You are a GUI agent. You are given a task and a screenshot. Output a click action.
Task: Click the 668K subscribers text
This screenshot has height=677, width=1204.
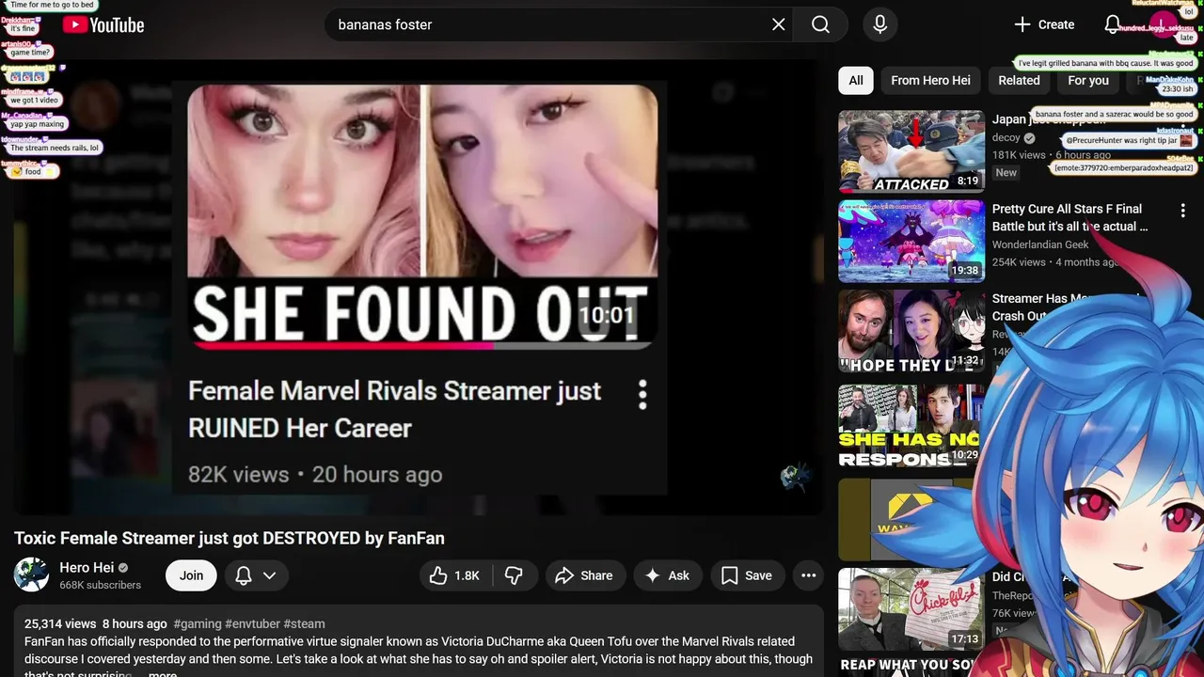(x=100, y=585)
